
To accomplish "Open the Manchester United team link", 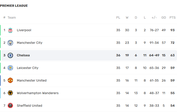I will 31,81.
